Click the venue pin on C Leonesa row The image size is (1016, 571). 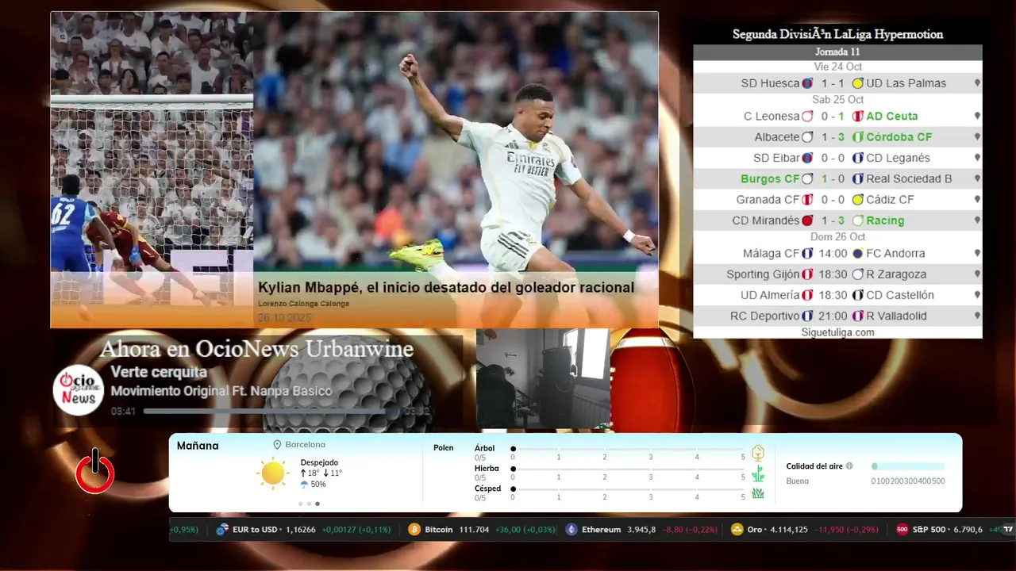click(977, 117)
